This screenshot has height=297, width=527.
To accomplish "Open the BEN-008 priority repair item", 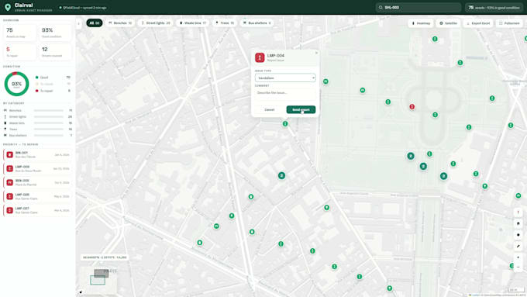I will pos(38,183).
